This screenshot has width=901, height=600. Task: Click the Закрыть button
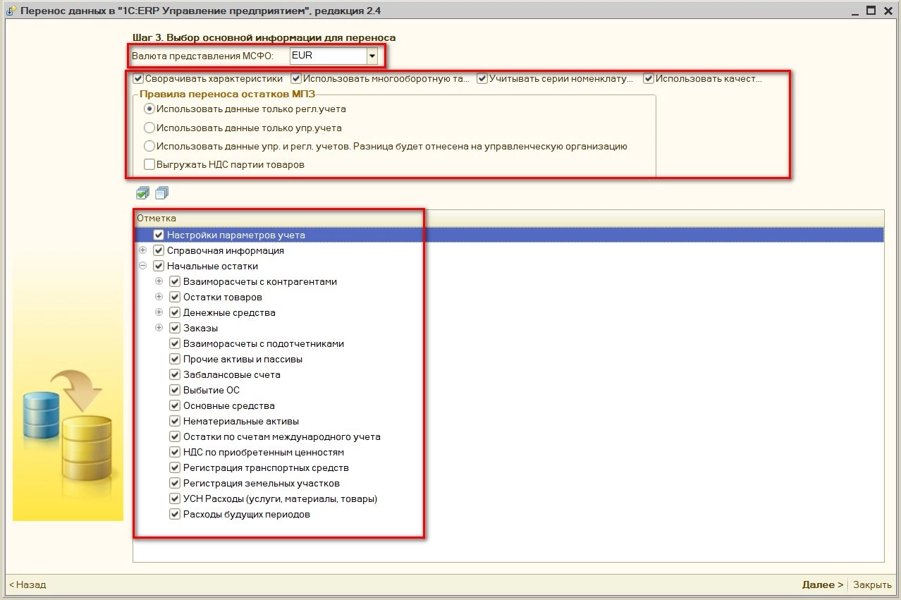(x=872, y=584)
